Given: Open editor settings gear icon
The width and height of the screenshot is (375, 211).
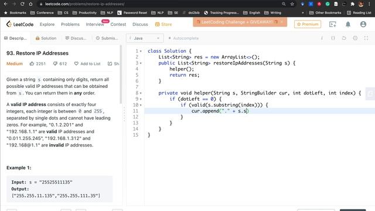Looking at the screenshot, I should tap(355, 38).
